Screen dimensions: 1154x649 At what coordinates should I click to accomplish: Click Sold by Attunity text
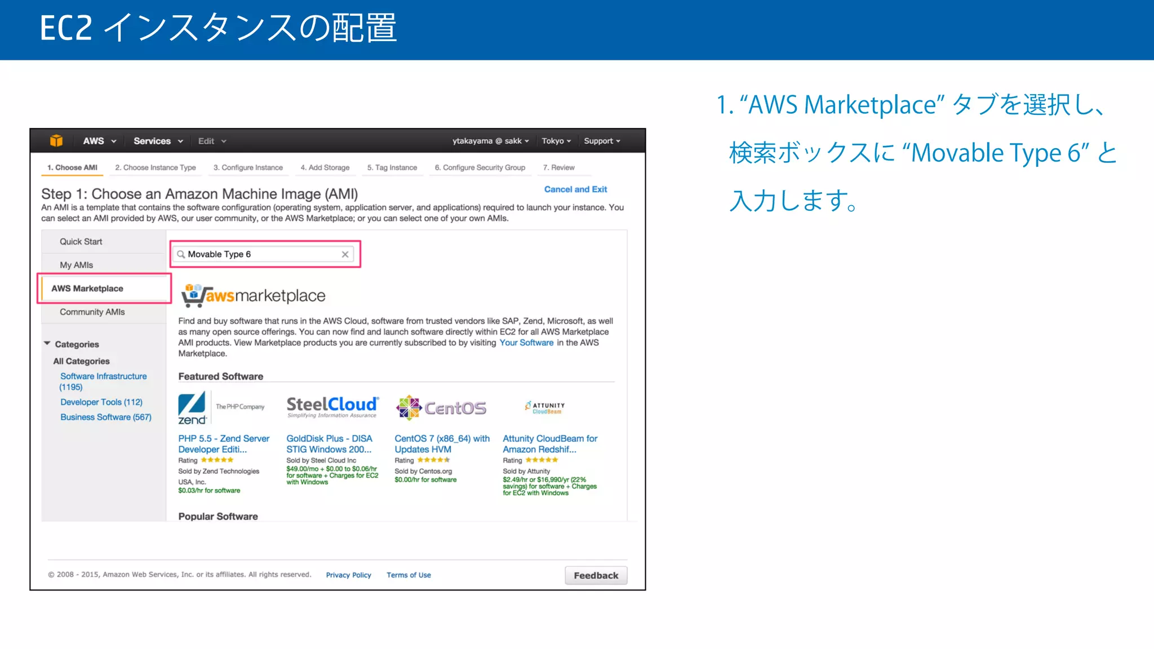coord(526,471)
